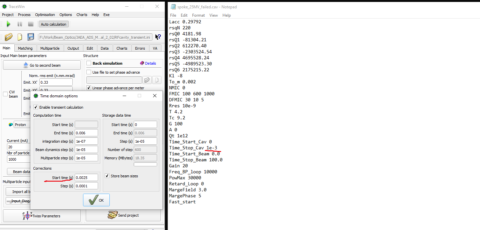
Task: Toggle the Back simulation checkbox
Action: 89,63
